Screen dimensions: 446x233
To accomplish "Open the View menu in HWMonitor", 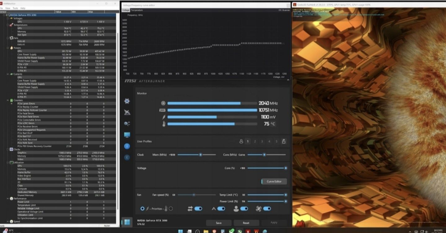I will coord(8,8).
